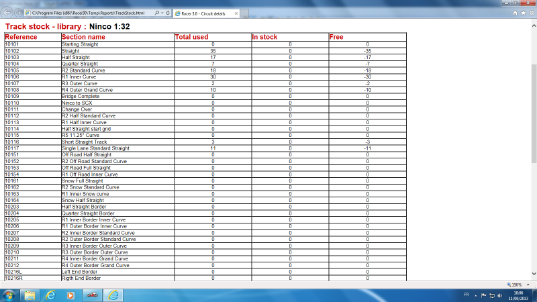Expand the 150% zoom level dropdown
Viewport: 537px width, 302px height.
click(529, 285)
